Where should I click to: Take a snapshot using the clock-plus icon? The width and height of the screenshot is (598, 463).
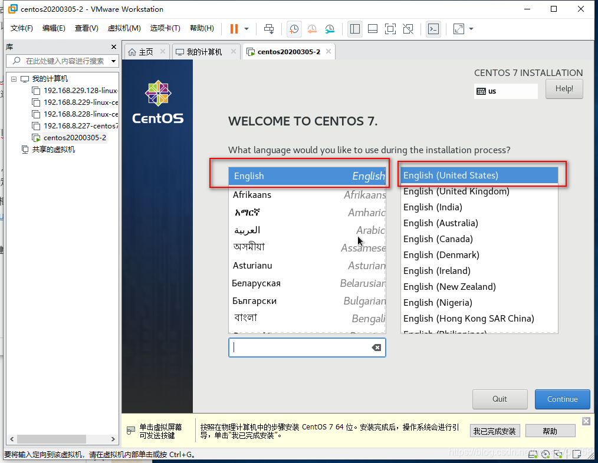(294, 29)
